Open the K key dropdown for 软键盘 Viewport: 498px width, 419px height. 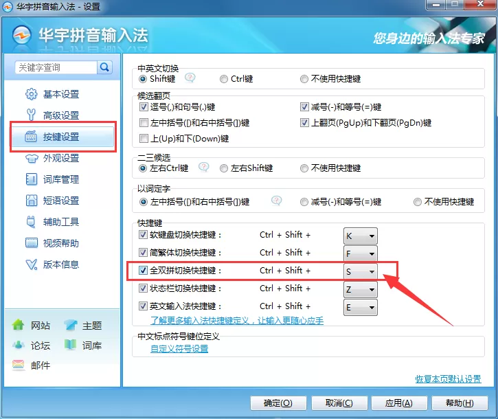click(361, 236)
